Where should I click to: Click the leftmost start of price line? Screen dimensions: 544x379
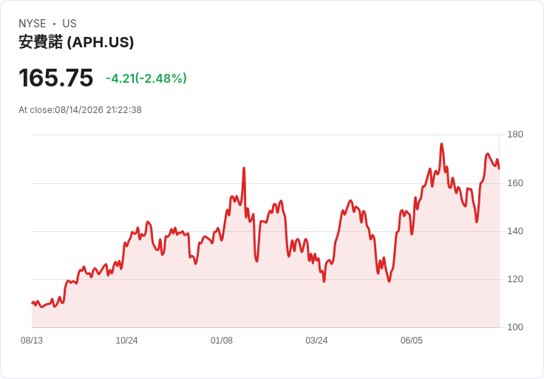33,303
